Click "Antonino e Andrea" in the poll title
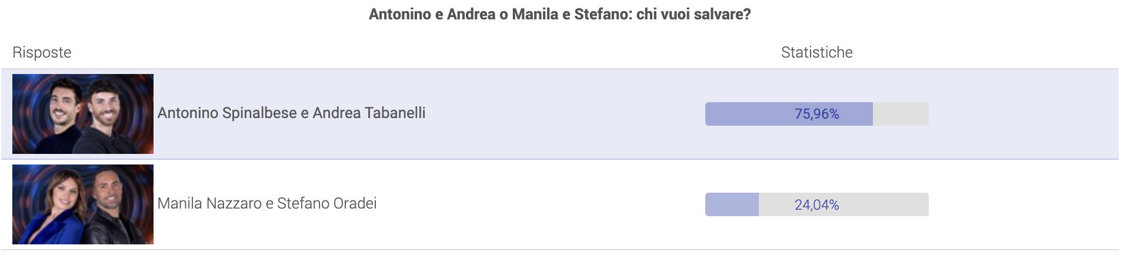Viewport: 1127px width, 262px height. click(432, 14)
